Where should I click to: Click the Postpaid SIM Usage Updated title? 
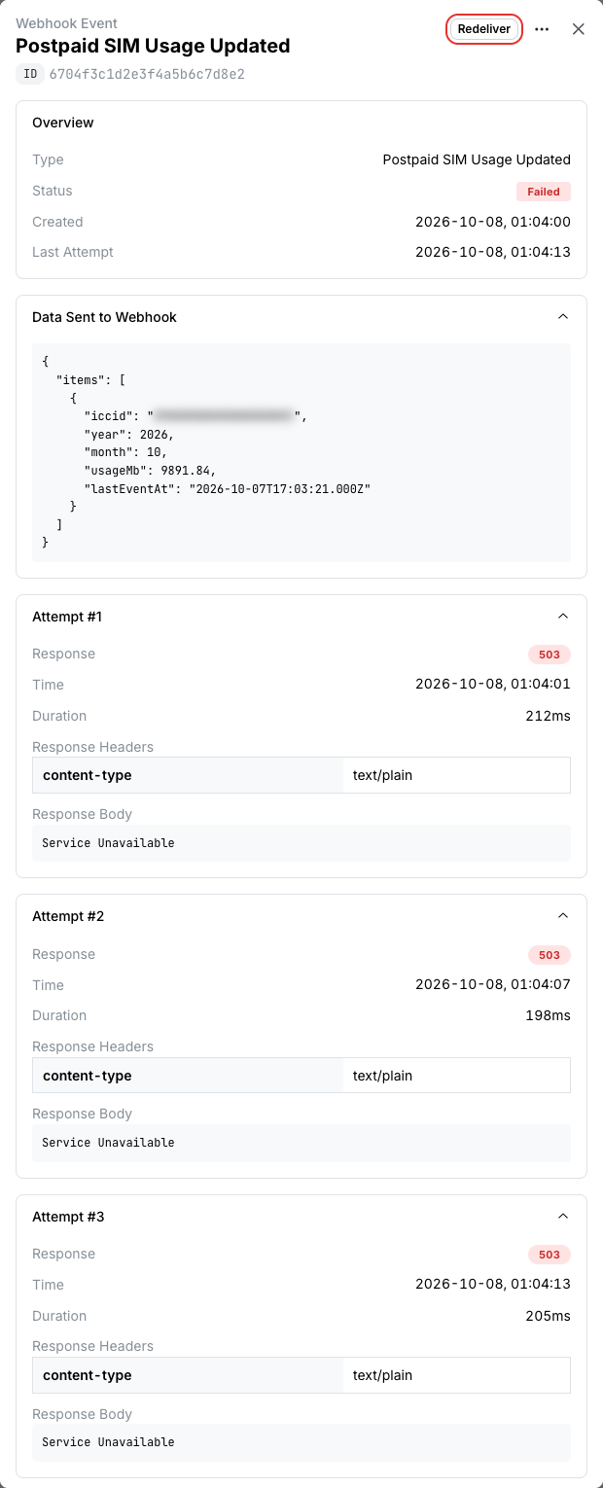tap(153, 46)
